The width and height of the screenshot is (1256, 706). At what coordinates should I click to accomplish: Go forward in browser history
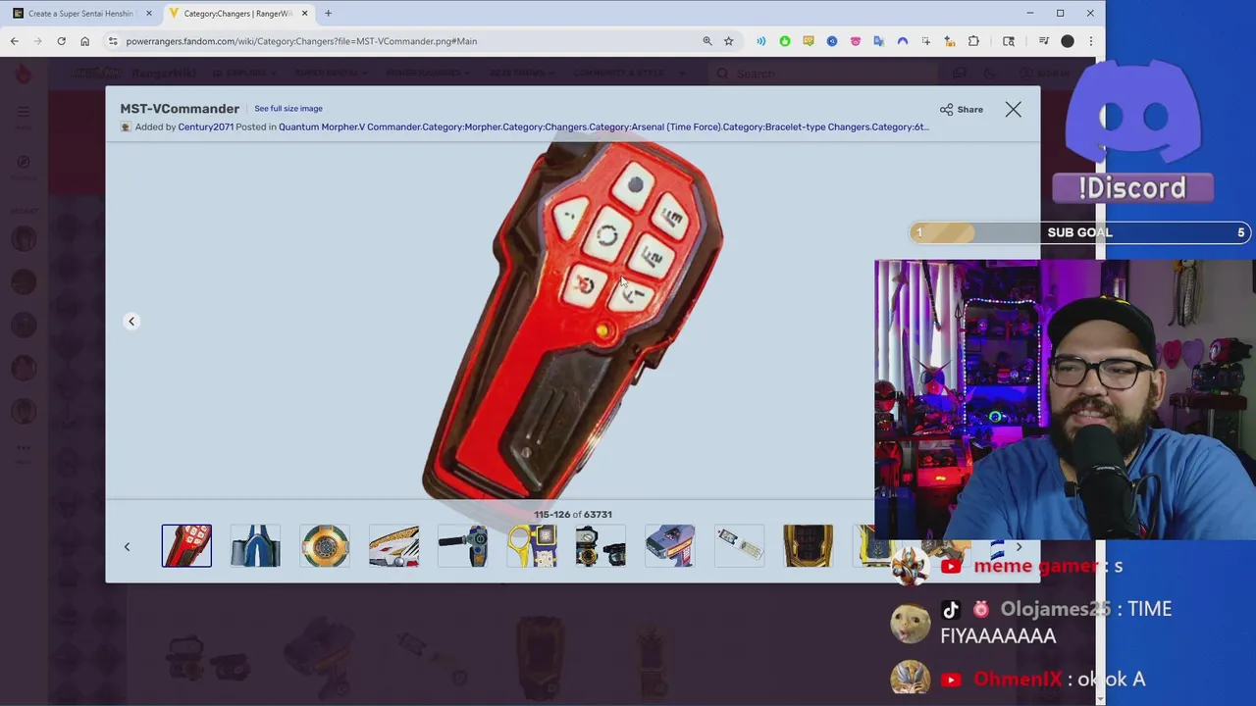tap(38, 41)
